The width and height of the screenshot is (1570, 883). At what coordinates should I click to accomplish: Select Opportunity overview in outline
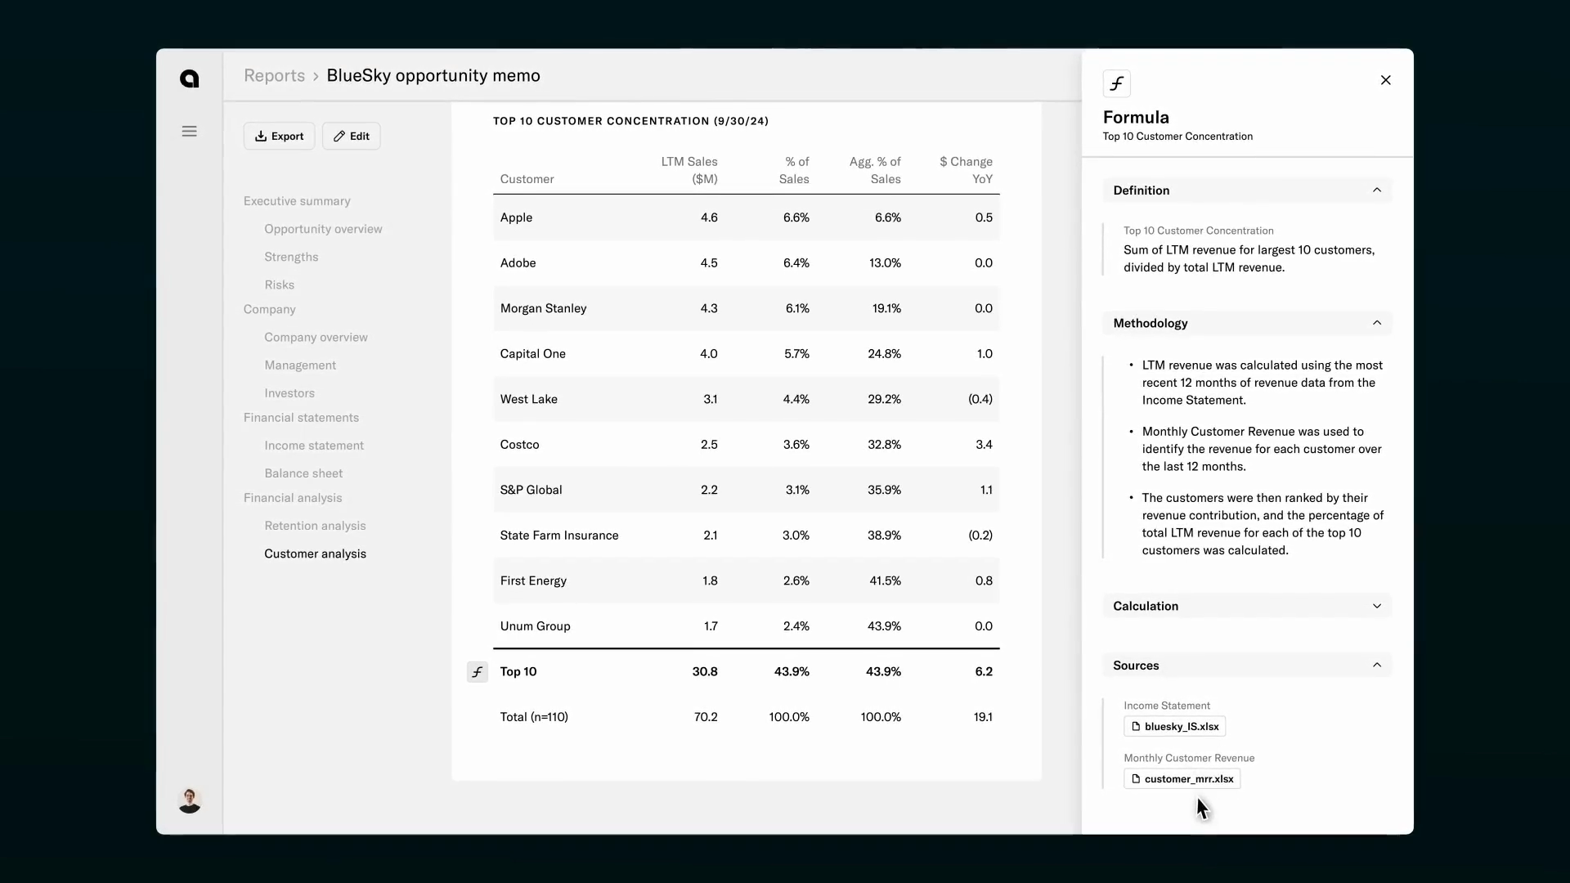pyautogui.click(x=323, y=229)
